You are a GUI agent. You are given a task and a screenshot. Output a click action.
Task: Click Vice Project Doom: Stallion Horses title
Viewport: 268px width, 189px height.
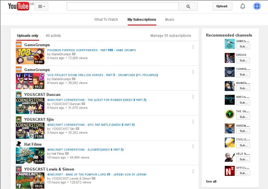point(103,75)
